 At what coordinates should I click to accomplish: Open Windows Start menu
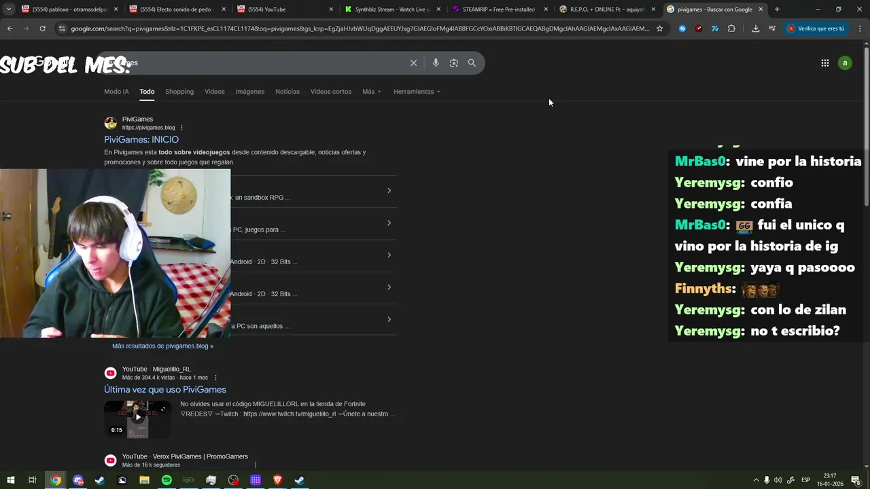[x=10, y=480]
